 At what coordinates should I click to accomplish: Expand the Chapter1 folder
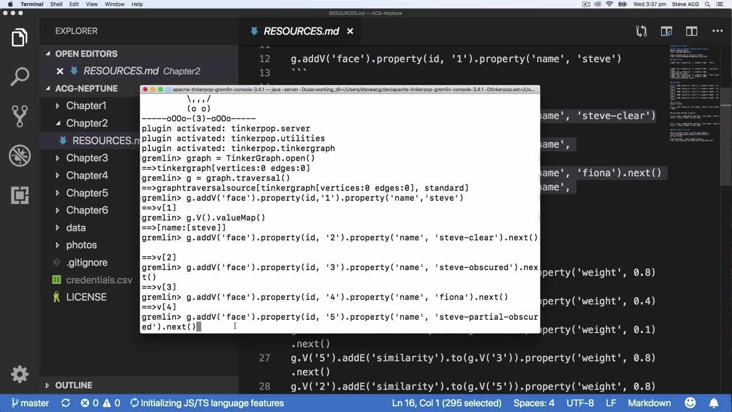[x=57, y=106]
